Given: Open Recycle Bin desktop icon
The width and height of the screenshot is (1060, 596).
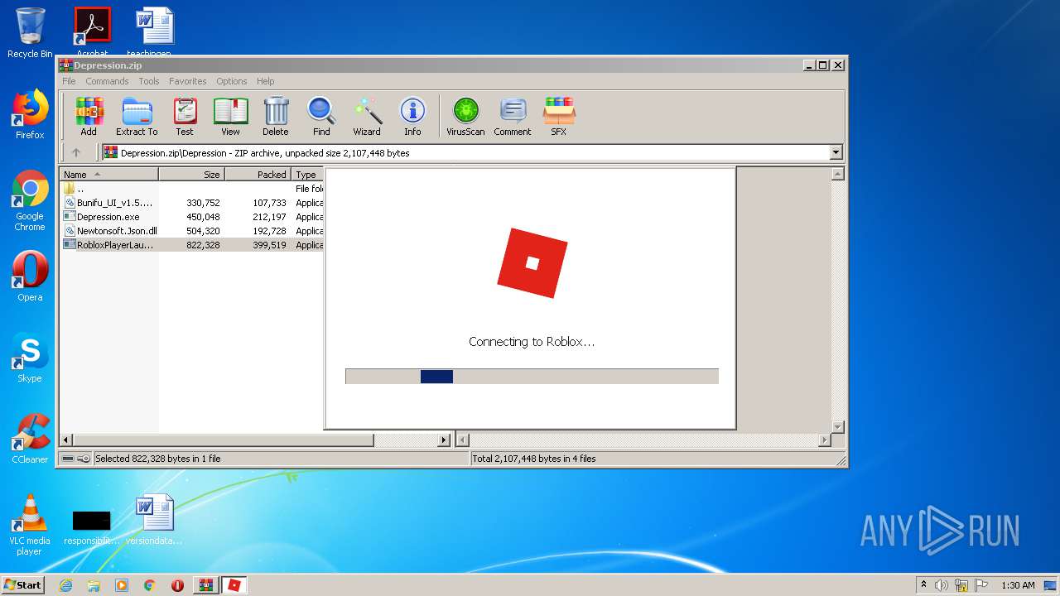Looking at the screenshot, I should coord(30,33).
